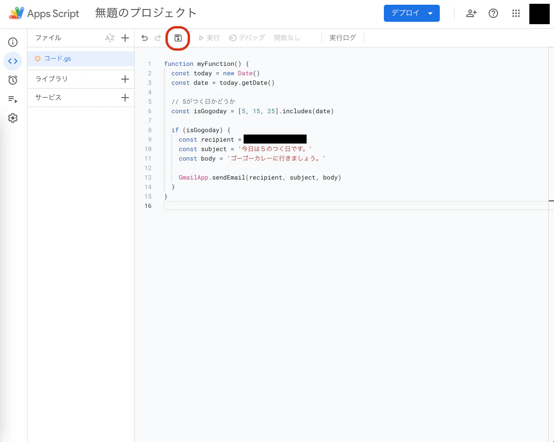Add a library with ライブラリ plus
The image size is (554, 442).
click(125, 79)
